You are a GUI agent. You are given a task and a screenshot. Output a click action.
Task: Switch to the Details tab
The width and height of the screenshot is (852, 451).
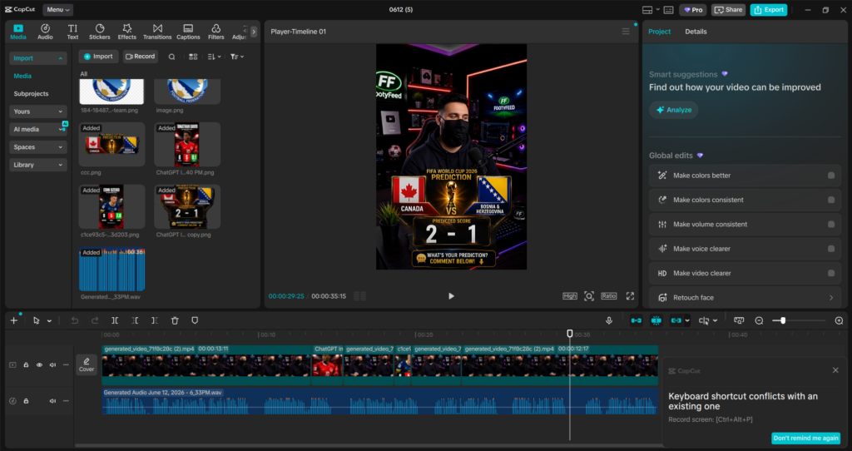(696, 32)
